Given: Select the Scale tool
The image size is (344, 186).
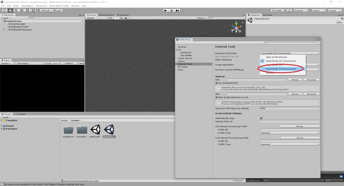Looking at the screenshot, I should point(22,11).
